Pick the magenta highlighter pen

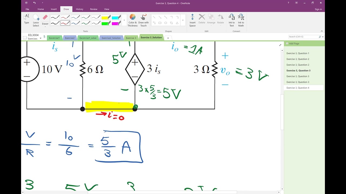tap(116, 23)
